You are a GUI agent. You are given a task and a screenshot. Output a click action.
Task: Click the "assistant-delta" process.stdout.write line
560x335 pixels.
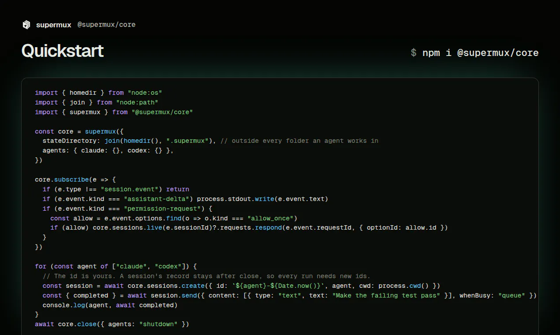coord(185,199)
